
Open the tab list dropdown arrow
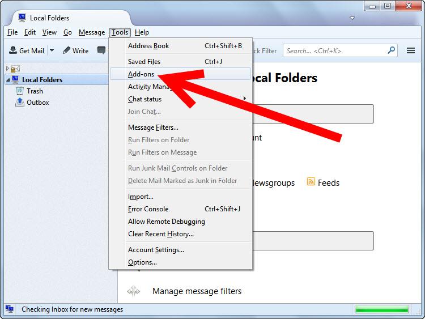352,18
